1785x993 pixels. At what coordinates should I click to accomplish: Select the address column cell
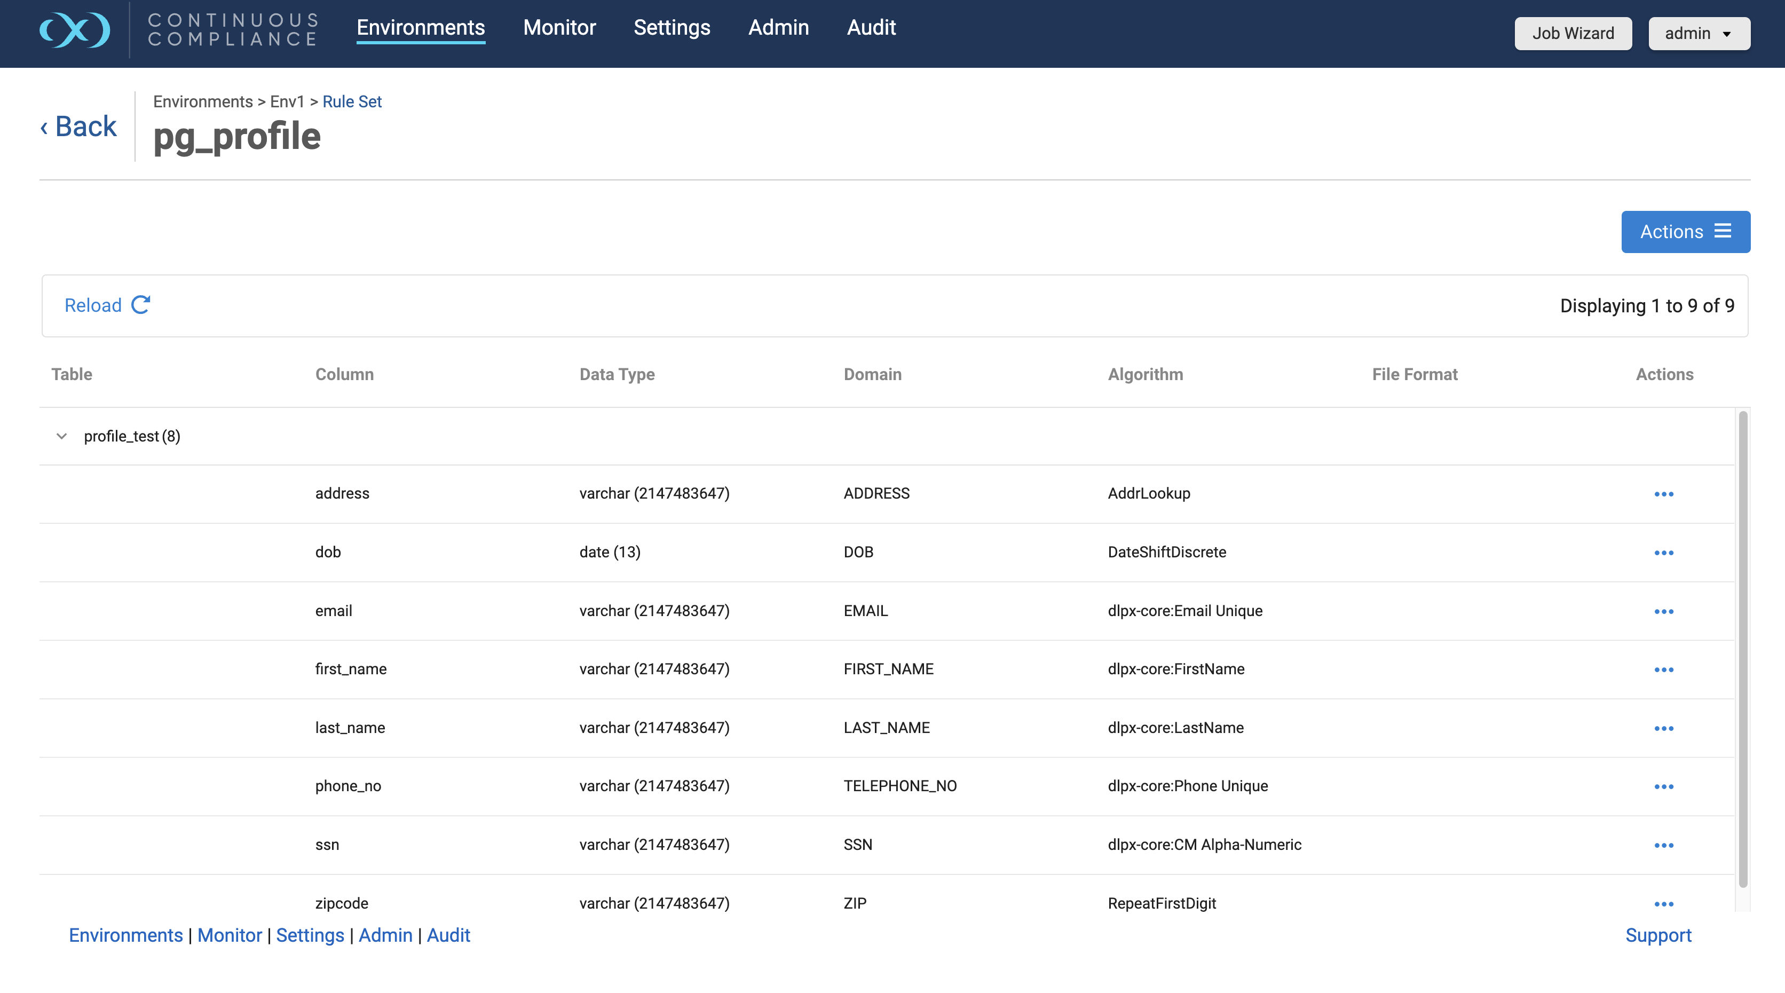point(342,493)
